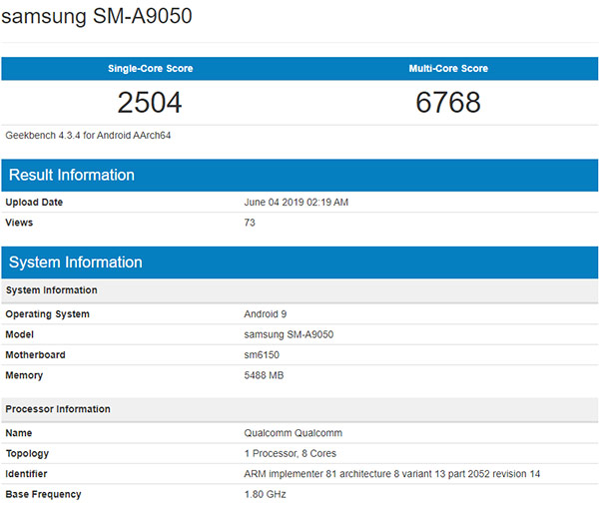599x511 pixels.
Task: Click the Motherboard value sm6150
Action: coord(263,354)
